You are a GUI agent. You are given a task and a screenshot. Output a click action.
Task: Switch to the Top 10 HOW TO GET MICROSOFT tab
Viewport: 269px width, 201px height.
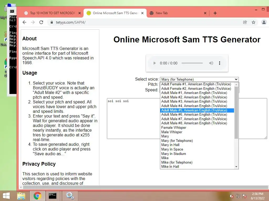pos(53,13)
